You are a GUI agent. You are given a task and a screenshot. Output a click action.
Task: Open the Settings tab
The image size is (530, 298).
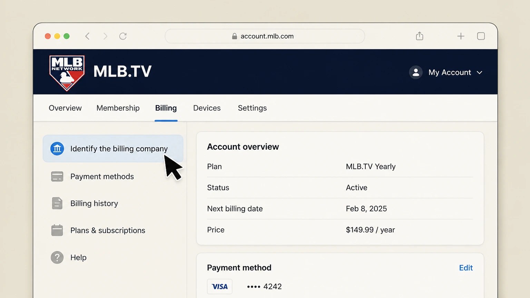tap(252, 108)
